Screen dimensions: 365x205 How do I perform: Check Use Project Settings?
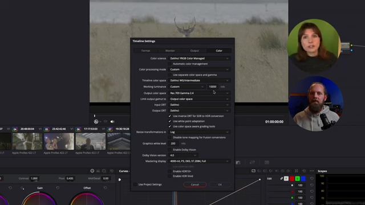coord(135,184)
